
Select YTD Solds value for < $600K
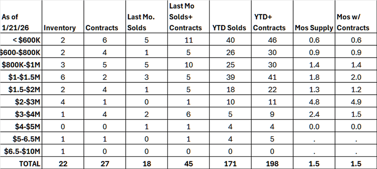(x=230, y=40)
